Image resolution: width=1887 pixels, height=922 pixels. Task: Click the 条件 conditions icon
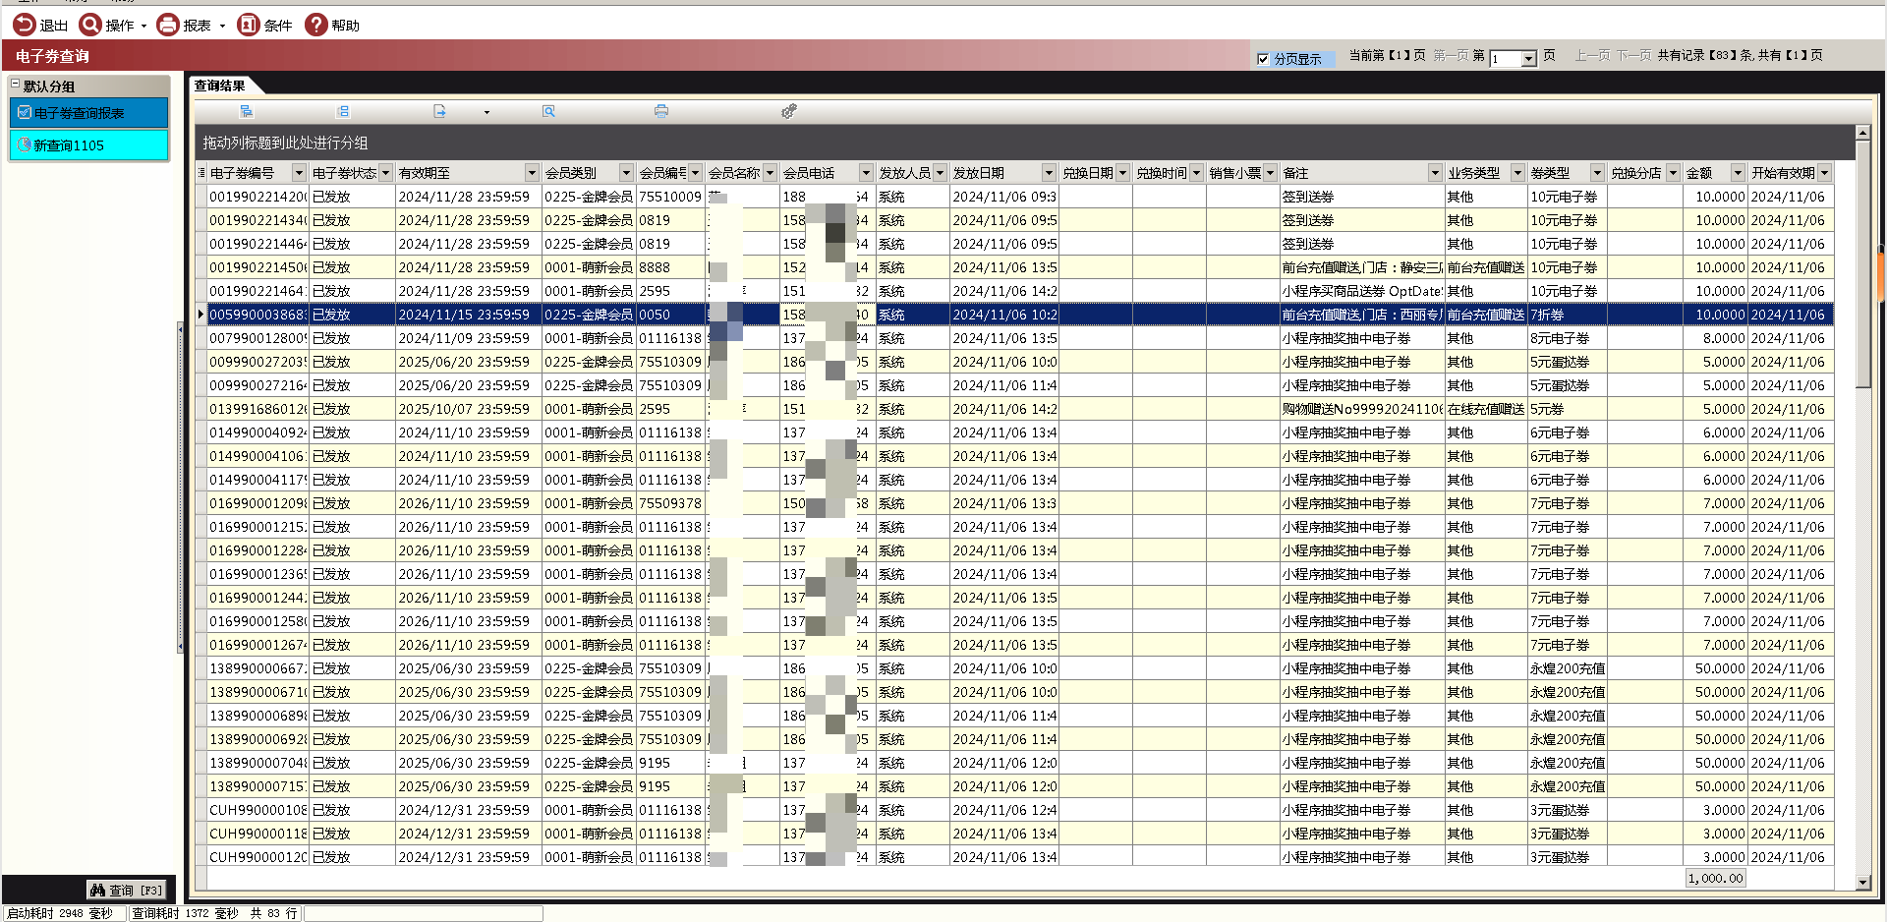[x=249, y=25]
